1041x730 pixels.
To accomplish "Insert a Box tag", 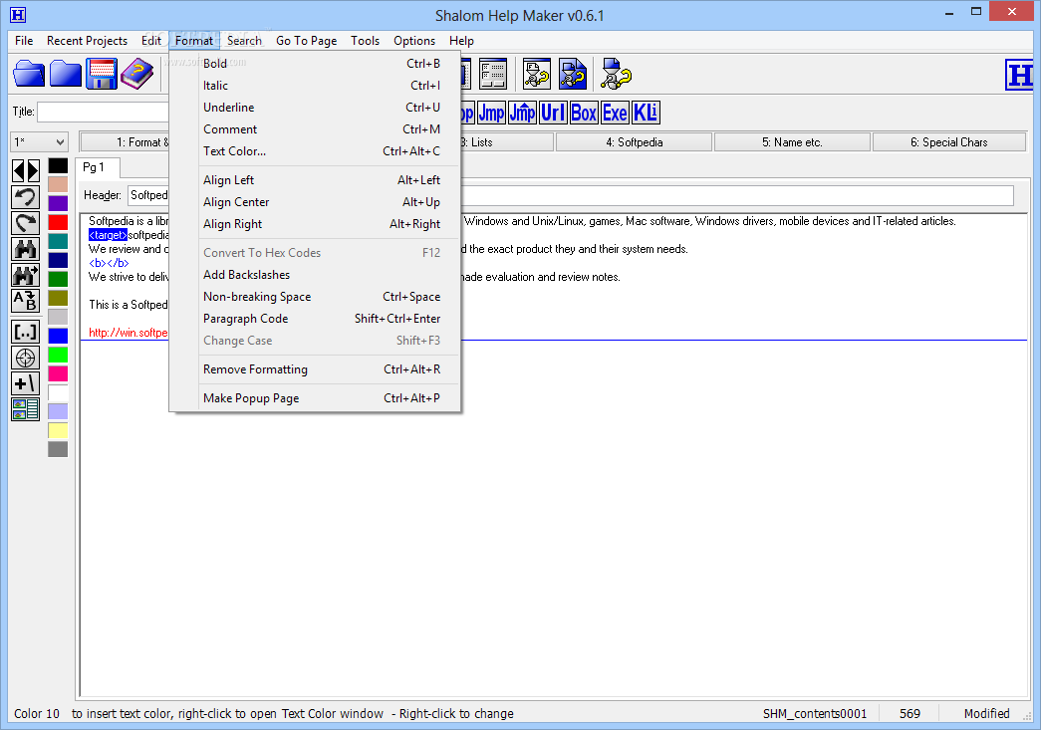I will [584, 113].
